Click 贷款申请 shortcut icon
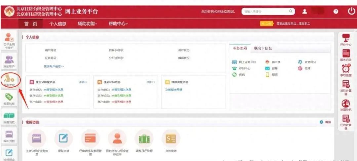This screenshot has height=161, width=357. pyautogui.click(x=171, y=138)
